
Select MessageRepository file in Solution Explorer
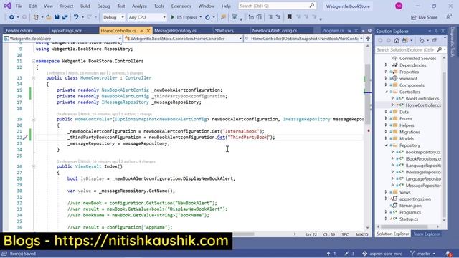pyautogui.click(x=422, y=186)
